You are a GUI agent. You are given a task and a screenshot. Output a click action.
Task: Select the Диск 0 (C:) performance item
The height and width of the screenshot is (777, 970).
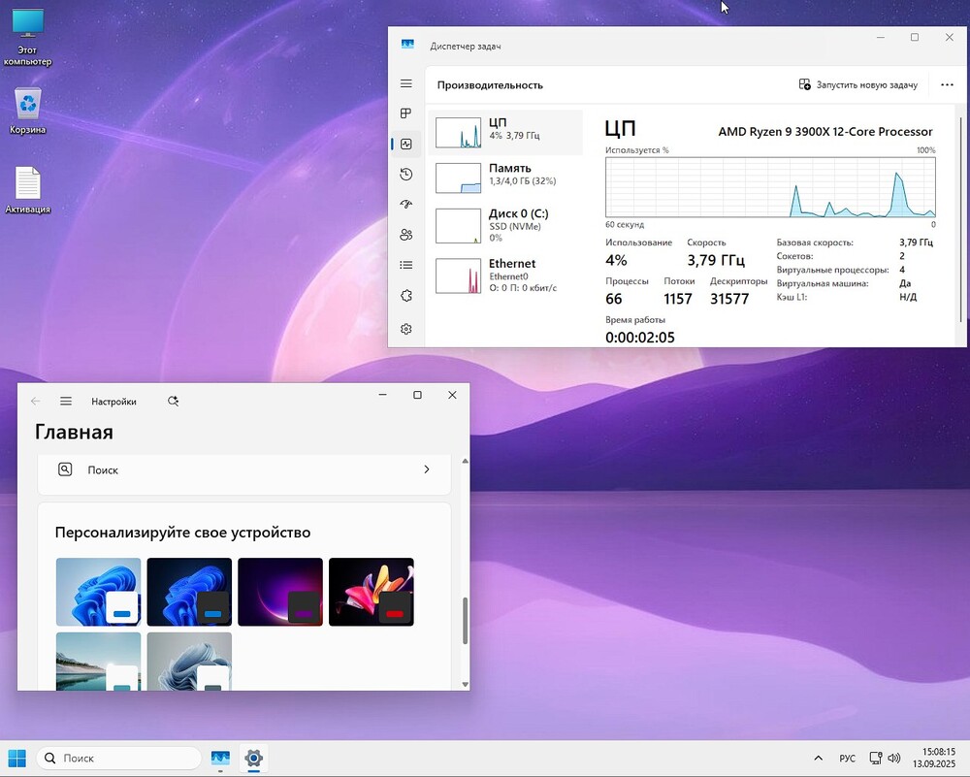click(505, 225)
